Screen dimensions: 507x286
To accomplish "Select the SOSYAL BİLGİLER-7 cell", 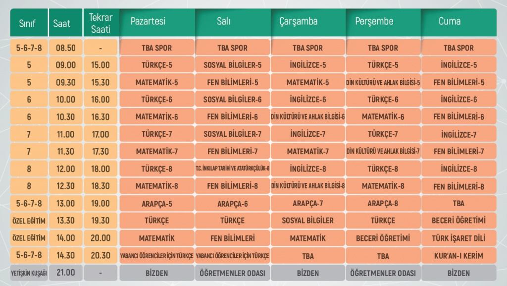I will [x=233, y=134].
